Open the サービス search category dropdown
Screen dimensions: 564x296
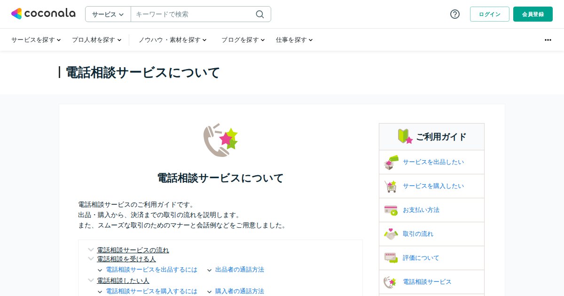click(x=108, y=14)
